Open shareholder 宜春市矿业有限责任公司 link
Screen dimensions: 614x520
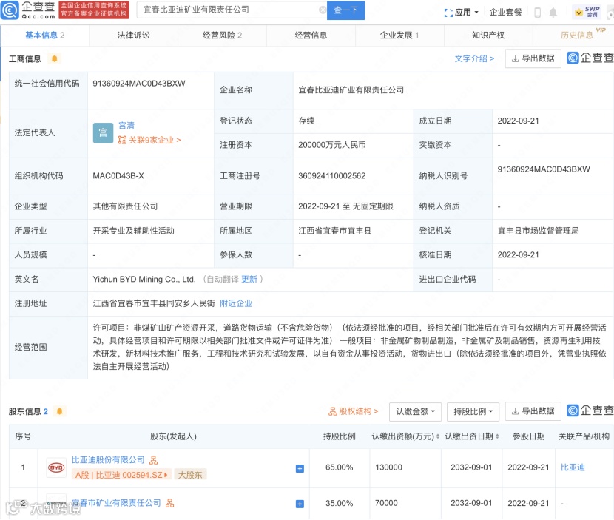click(x=116, y=503)
